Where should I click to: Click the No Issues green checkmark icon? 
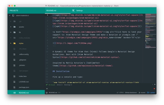(47, 85)
